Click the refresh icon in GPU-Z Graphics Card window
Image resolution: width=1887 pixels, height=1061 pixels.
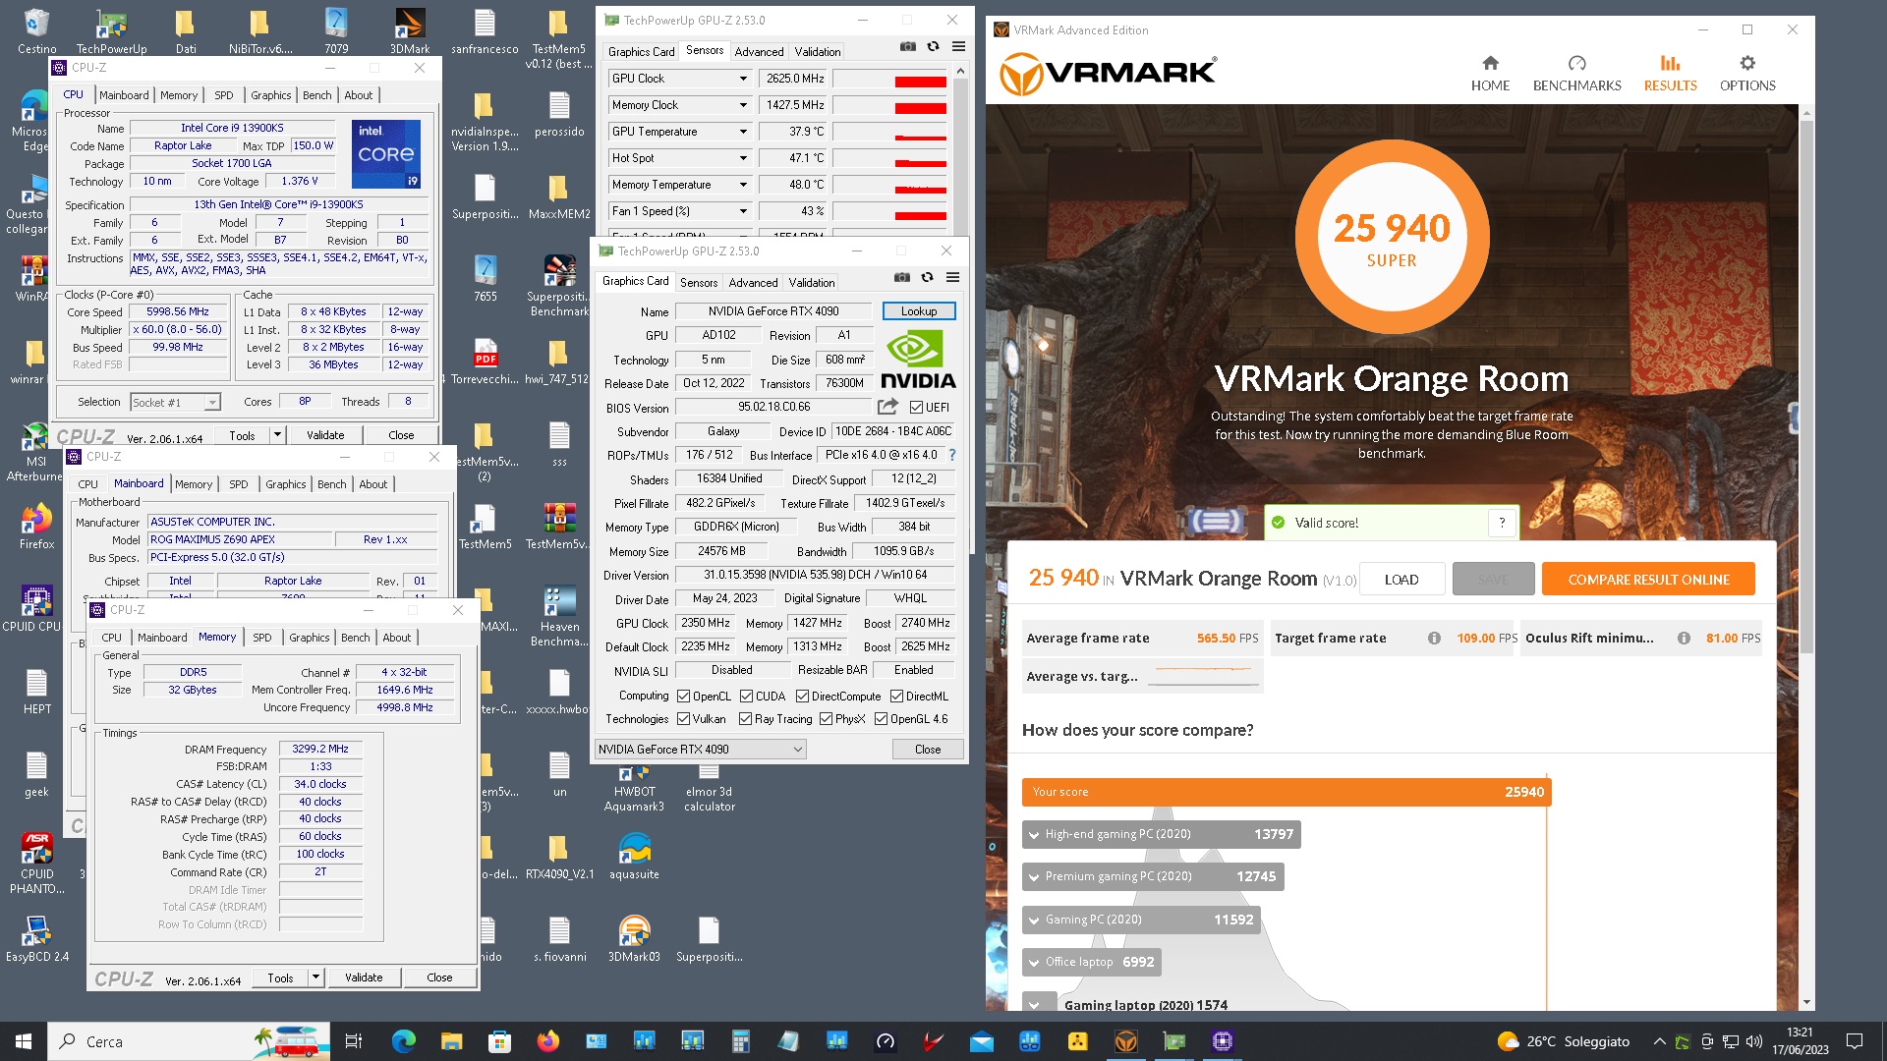pos(927,278)
